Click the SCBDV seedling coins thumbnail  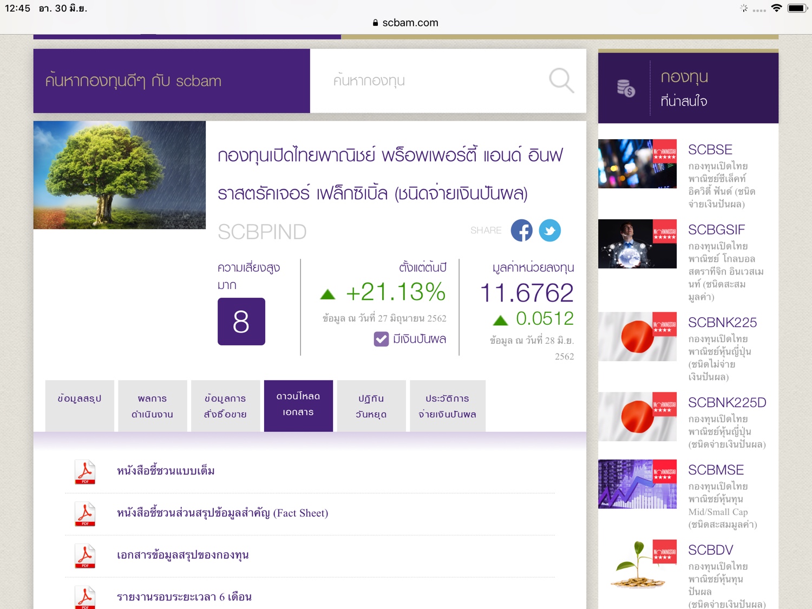click(637, 564)
